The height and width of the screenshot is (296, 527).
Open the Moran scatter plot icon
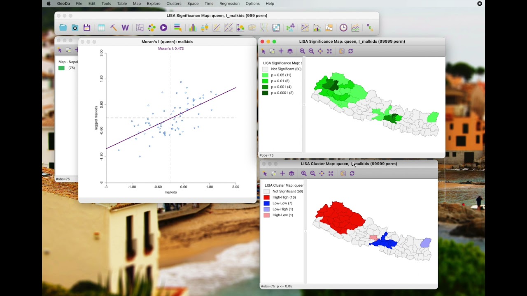[x=305, y=28]
